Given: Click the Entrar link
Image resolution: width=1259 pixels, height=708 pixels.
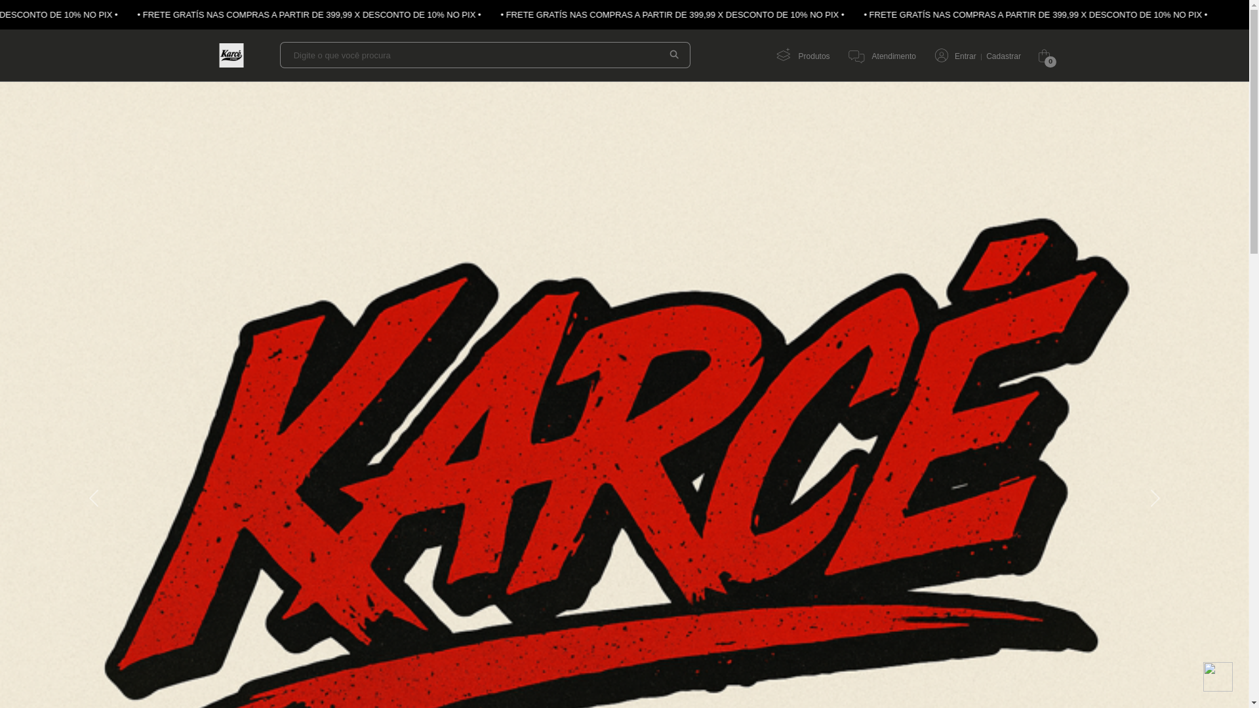Looking at the screenshot, I should click(965, 56).
